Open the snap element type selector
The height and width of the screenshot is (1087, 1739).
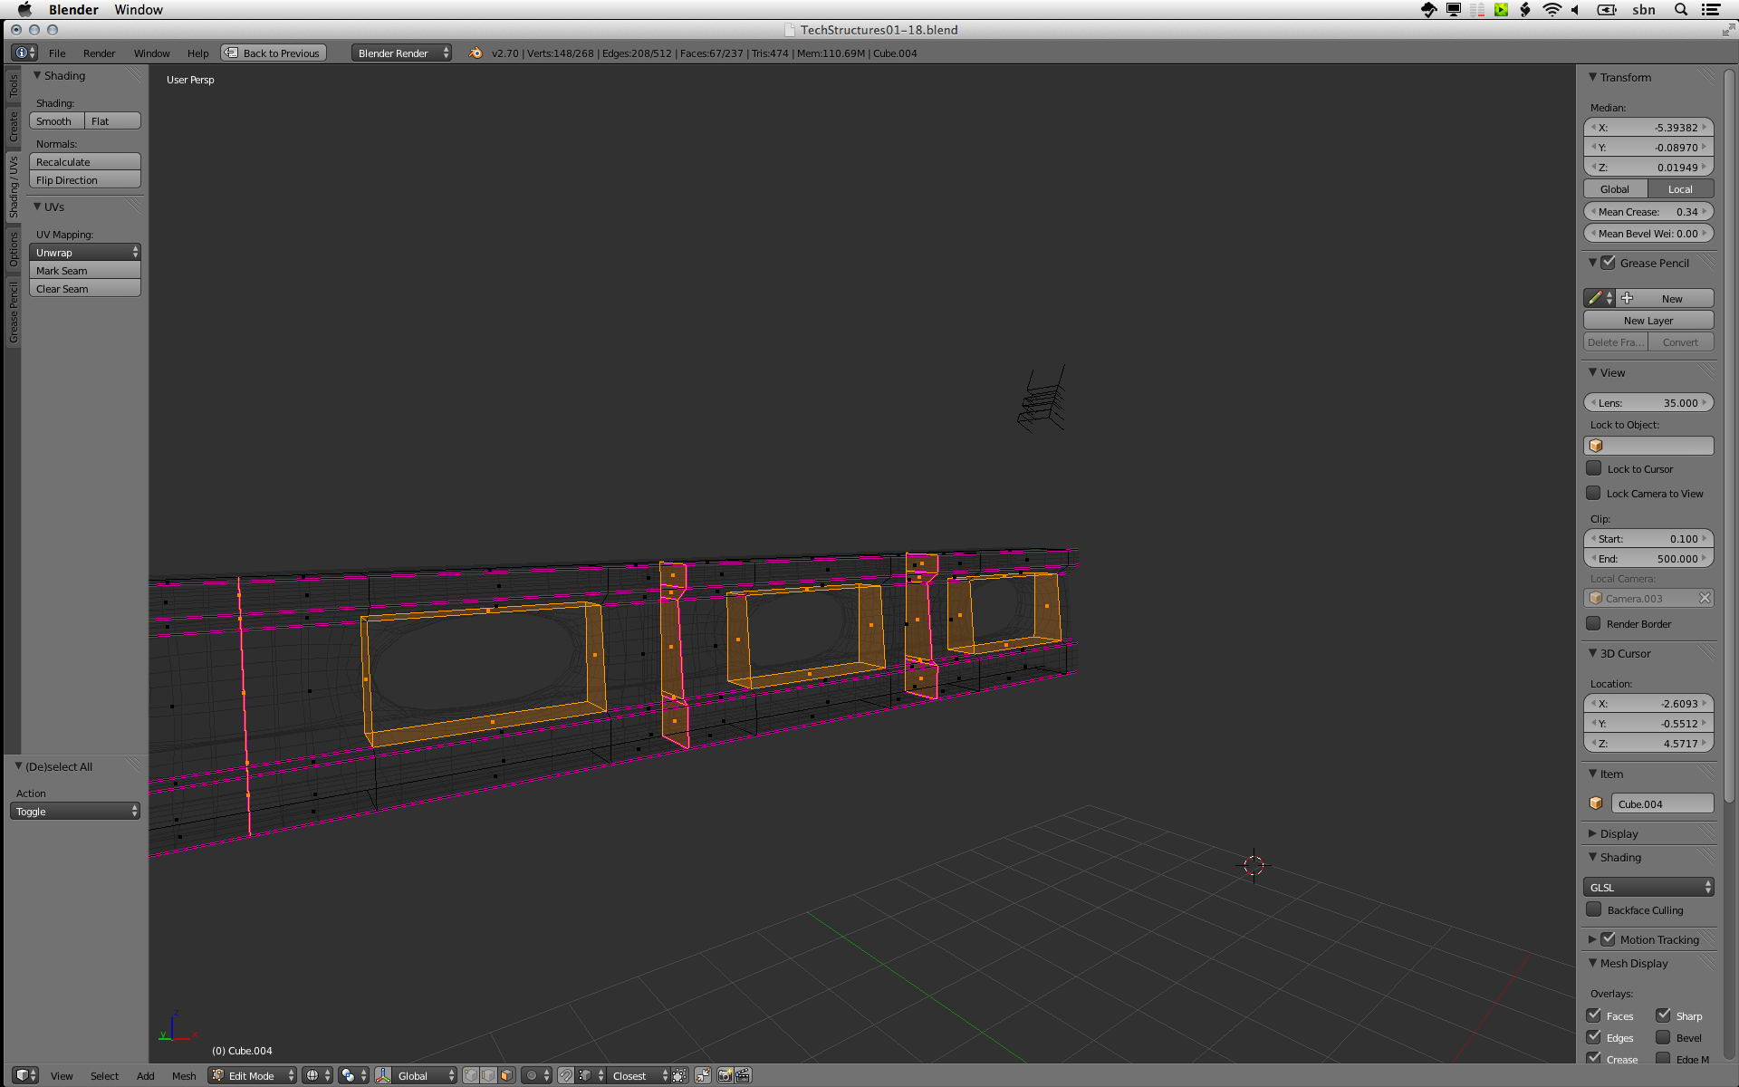[x=591, y=1075]
